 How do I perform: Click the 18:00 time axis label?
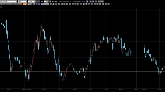click(159, 90)
